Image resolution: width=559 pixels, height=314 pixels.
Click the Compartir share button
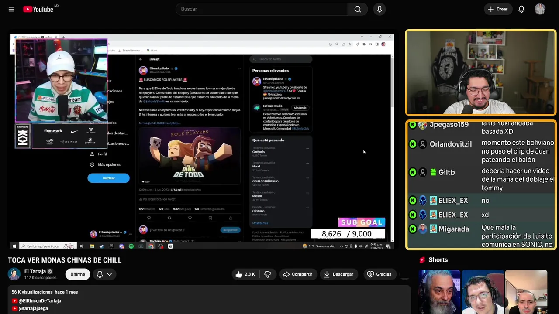(x=297, y=274)
